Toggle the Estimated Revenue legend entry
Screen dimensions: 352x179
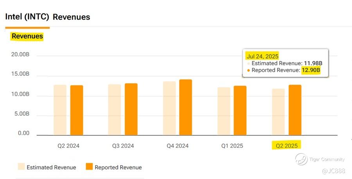point(47,167)
